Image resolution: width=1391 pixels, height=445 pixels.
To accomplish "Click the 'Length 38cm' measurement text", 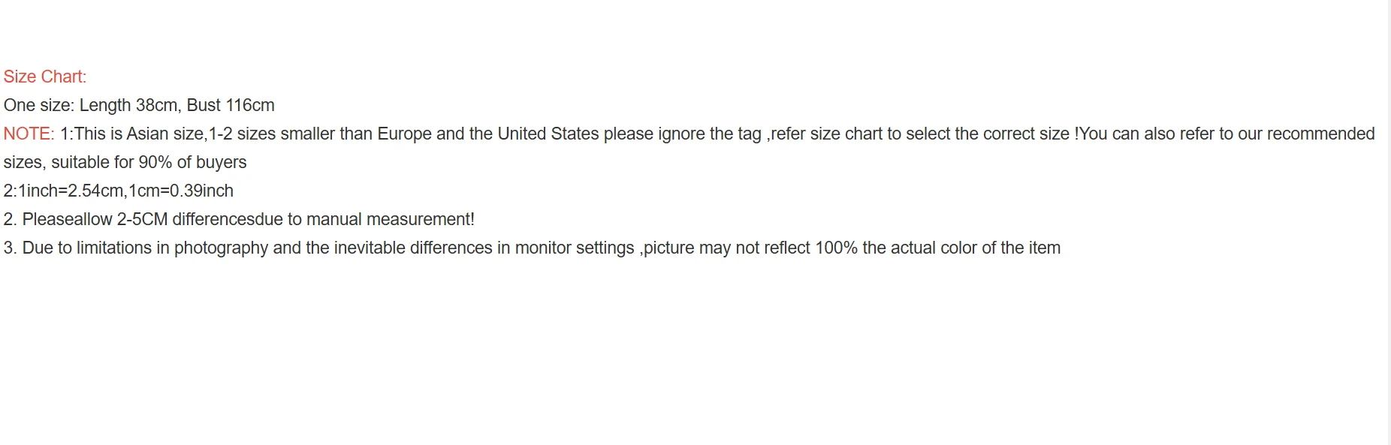I will (x=128, y=105).
